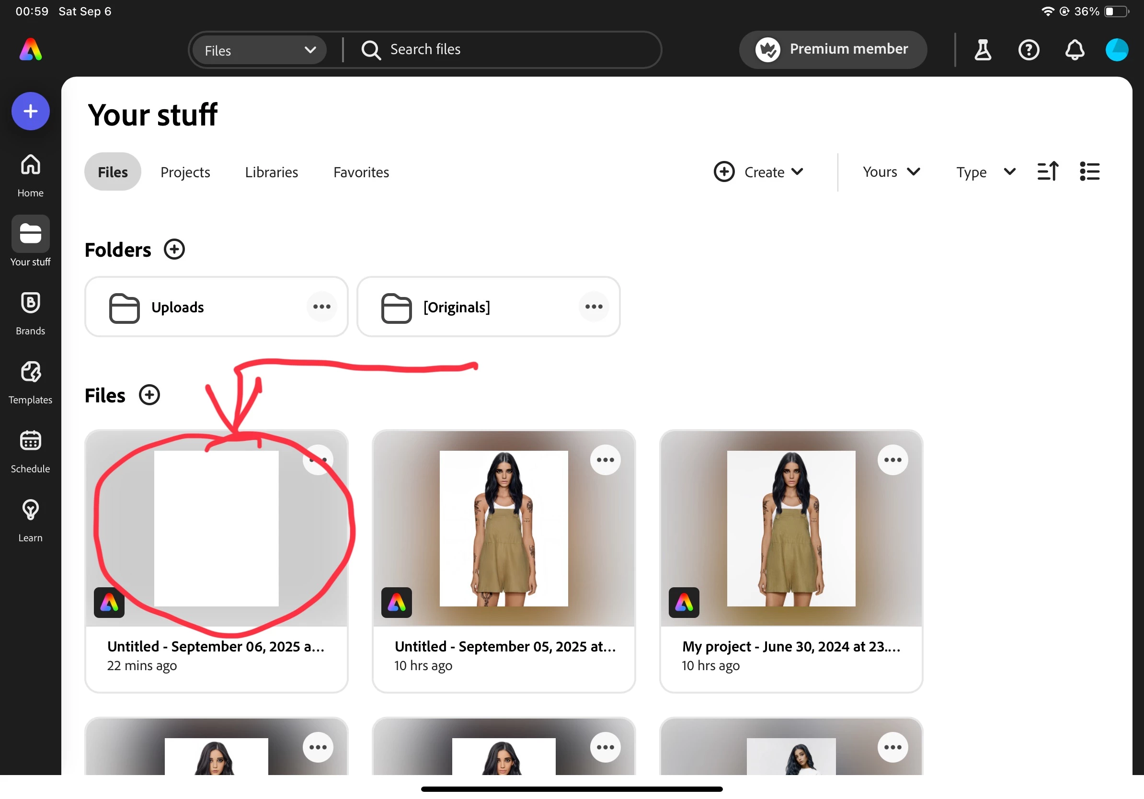Click the beaker labs icon
The image size is (1144, 799).
(x=983, y=50)
